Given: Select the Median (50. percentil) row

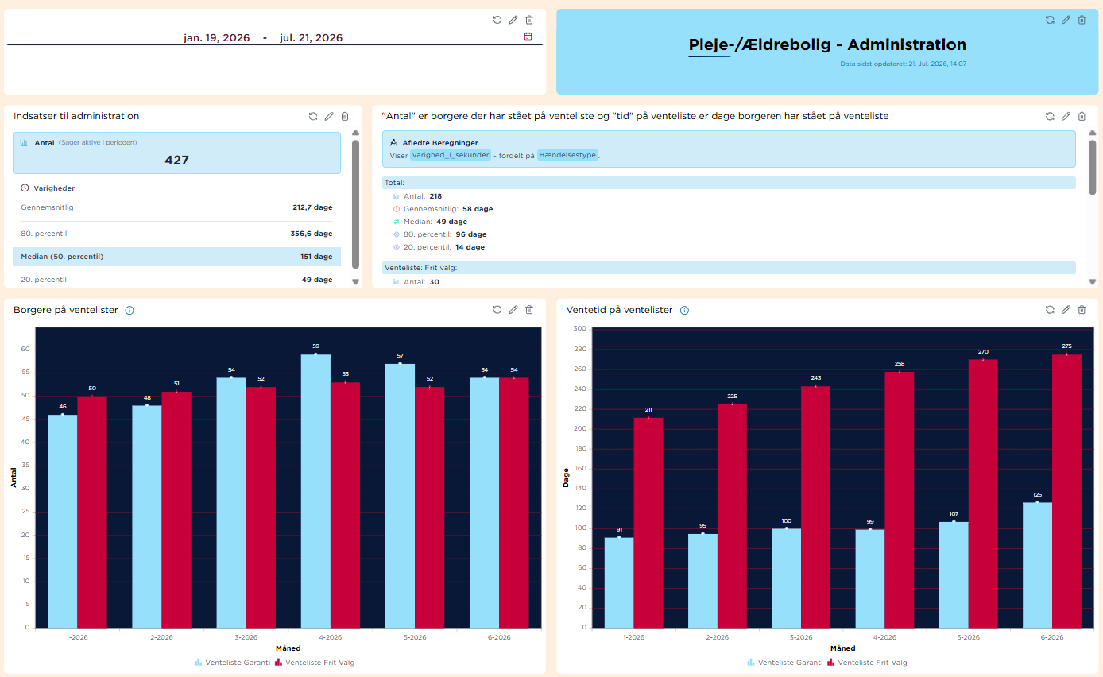Looking at the screenshot, I should pos(176,257).
